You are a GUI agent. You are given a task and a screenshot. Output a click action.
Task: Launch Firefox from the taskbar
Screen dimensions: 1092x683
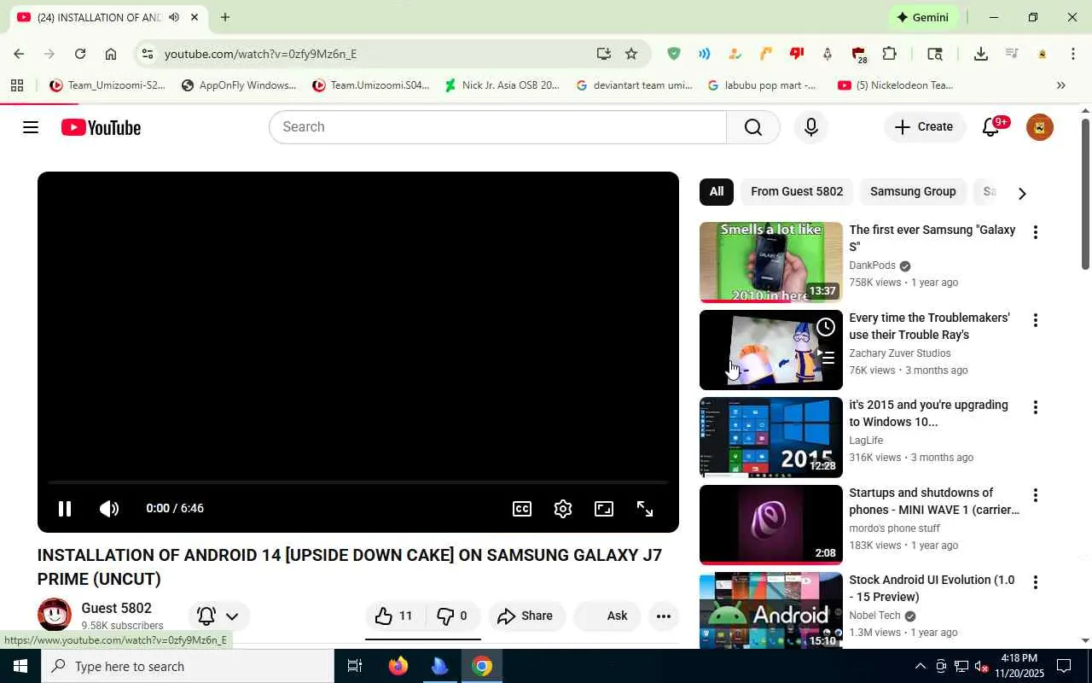(398, 666)
